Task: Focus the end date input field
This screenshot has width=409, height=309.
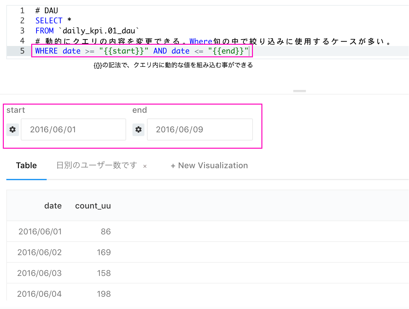Action: 200,129
